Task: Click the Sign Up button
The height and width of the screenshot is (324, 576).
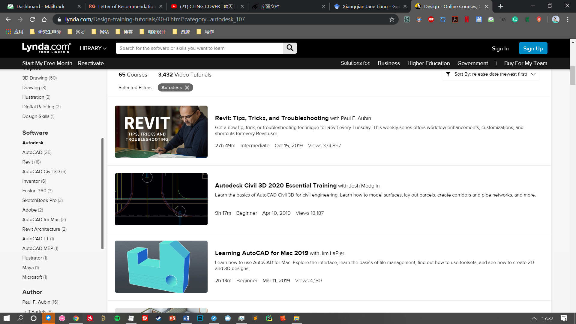Action: (x=533, y=48)
